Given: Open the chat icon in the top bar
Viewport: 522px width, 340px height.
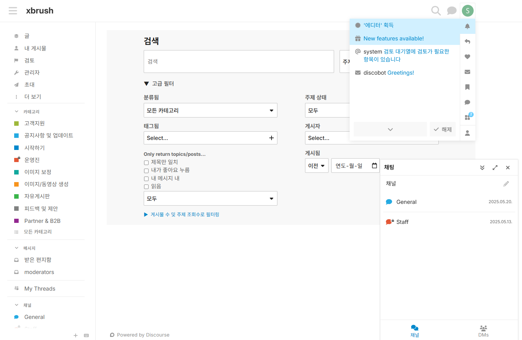Looking at the screenshot, I should point(452,11).
